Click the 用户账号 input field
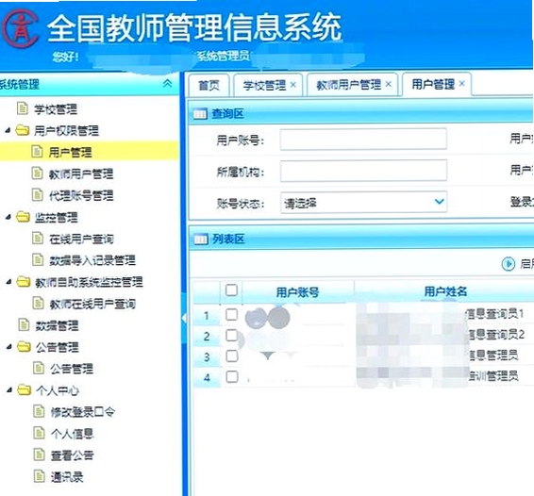The height and width of the screenshot is (496, 534). click(363, 139)
